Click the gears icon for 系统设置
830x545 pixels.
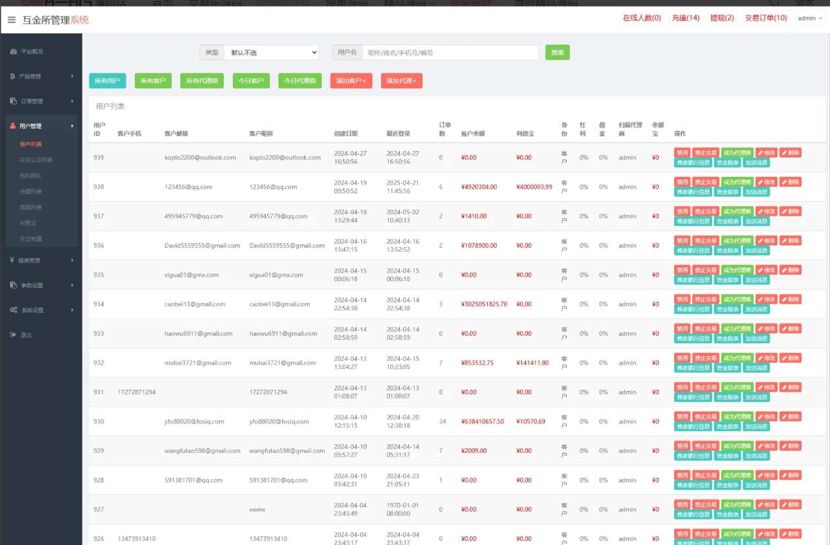pos(13,310)
